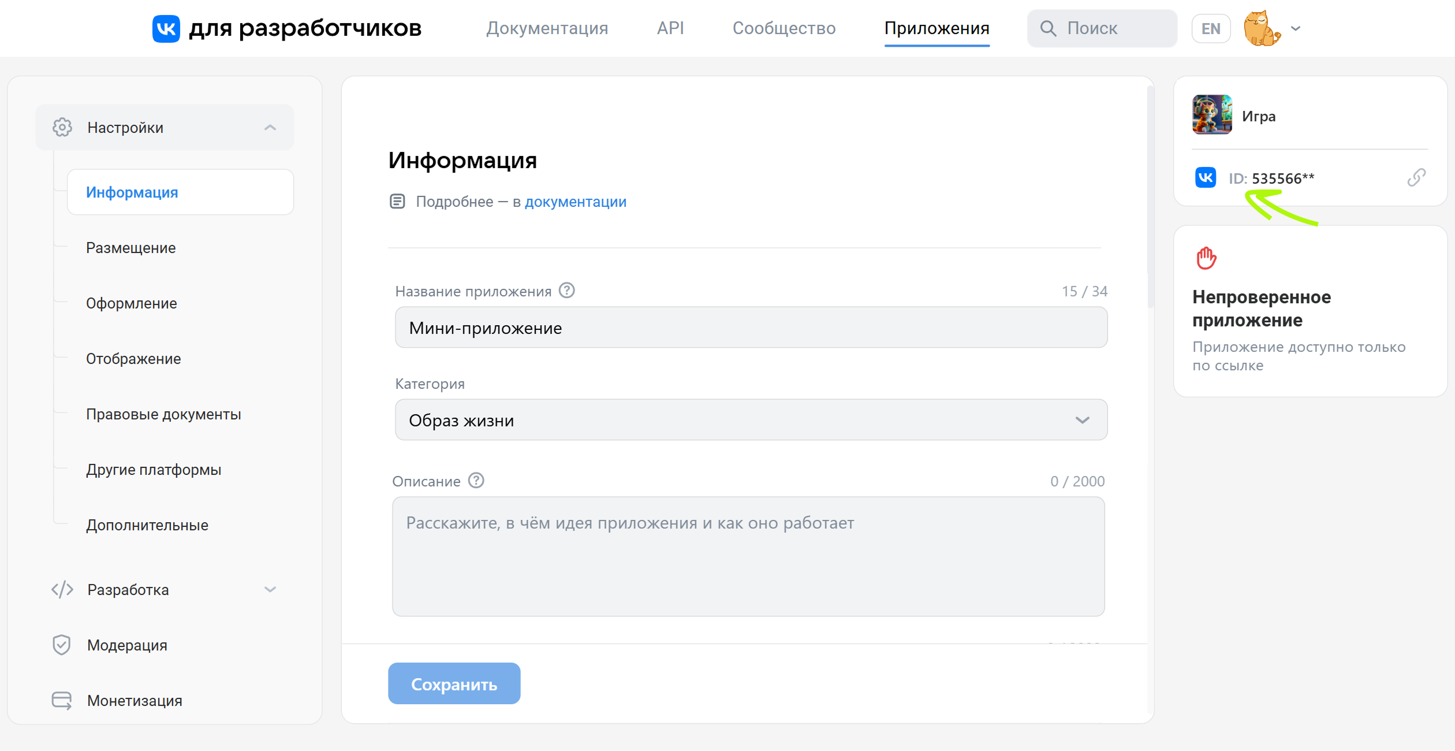This screenshot has height=751, width=1455.
Task: Click the Модерация shield icon
Action: point(62,645)
